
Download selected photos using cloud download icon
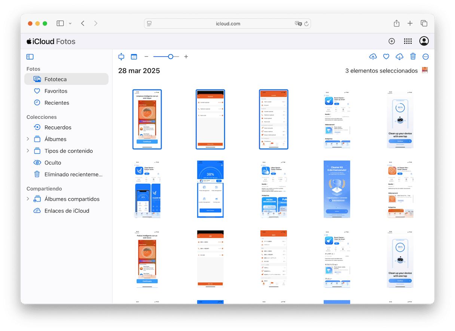[x=399, y=57]
